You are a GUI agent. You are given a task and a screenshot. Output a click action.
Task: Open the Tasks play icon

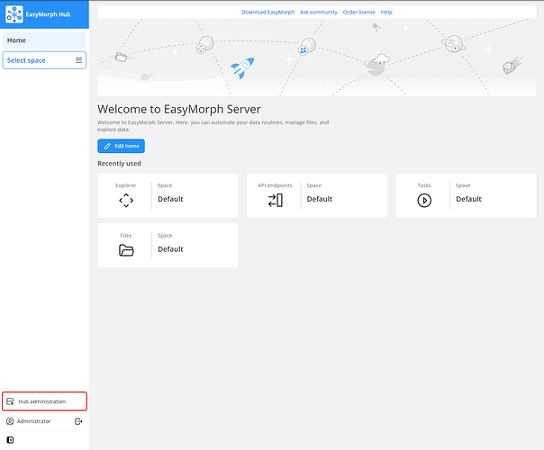(x=424, y=201)
